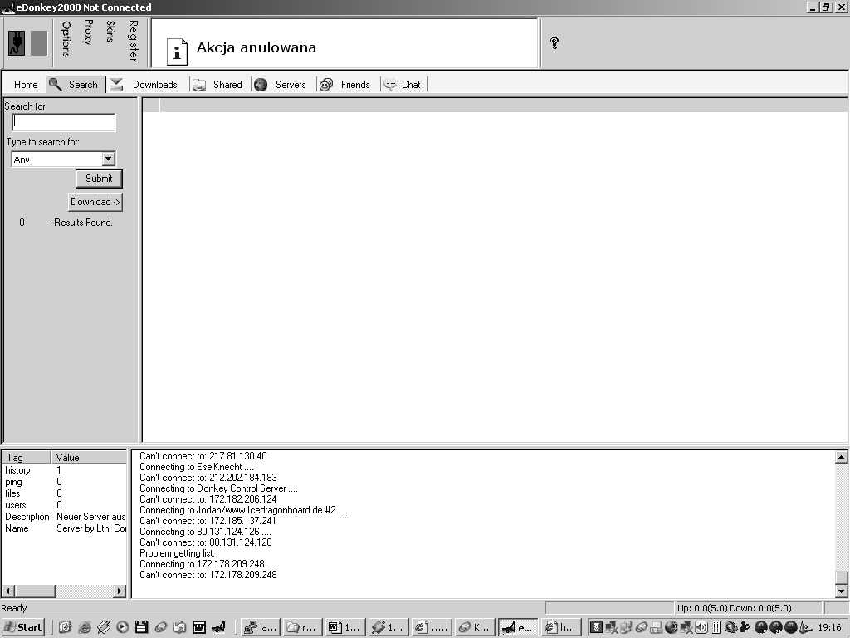This screenshot has height=638, width=850.
Task: Open the Friends tab
Action: coord(345,85)
